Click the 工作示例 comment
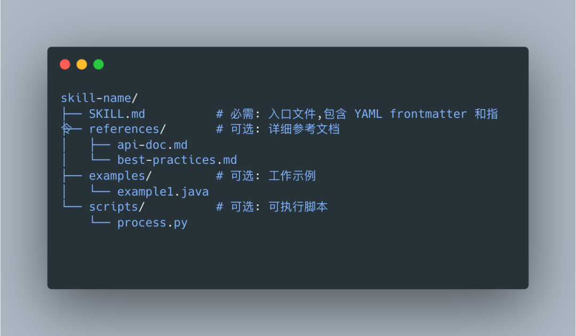The height and width of the screenshot is (336, 576). coord(292,176)
